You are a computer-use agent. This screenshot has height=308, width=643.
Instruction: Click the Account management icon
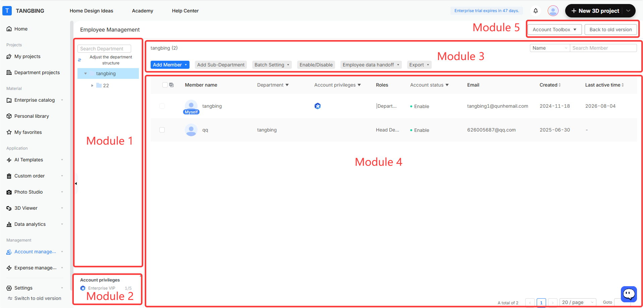pos(9,252)
